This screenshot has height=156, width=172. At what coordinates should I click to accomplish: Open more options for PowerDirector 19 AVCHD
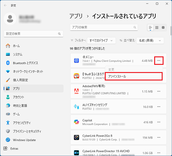click(x=159, y=153)
